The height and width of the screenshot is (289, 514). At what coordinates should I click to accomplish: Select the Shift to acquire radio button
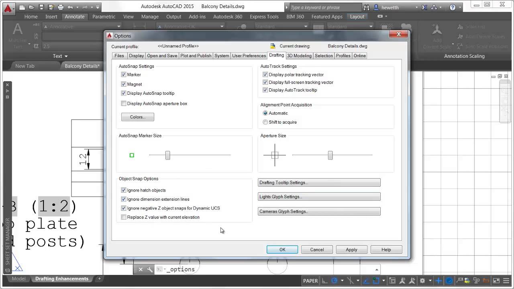click(265, 122)
